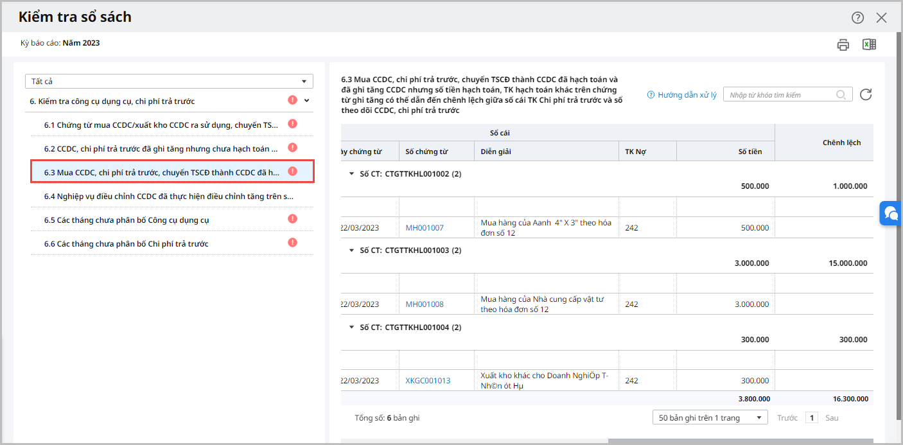The height and width of the screenshot is (445, 903).
Task: Open the chat support bubble
Action: [891, 213]
